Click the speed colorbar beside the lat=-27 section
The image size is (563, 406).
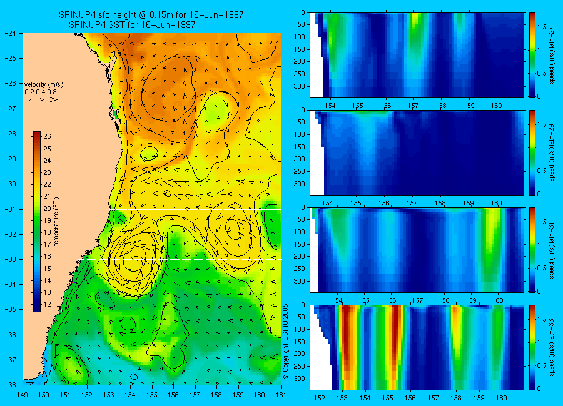[532, 55]
